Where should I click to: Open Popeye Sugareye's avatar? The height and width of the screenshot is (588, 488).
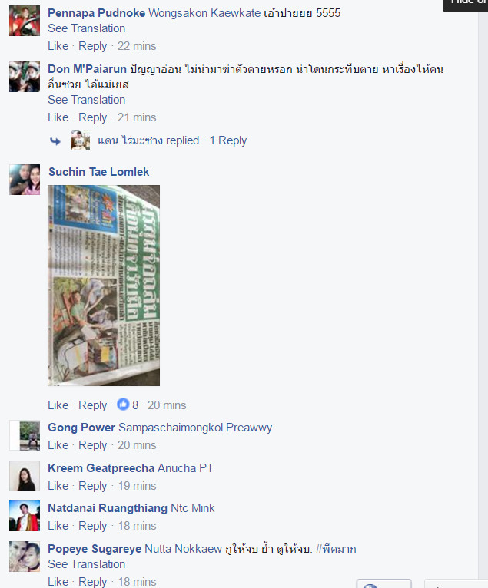[x=25, y=557]
